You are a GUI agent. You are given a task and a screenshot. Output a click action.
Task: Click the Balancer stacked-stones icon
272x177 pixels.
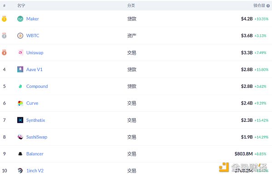pyautogui.click(x=20, y=154)
